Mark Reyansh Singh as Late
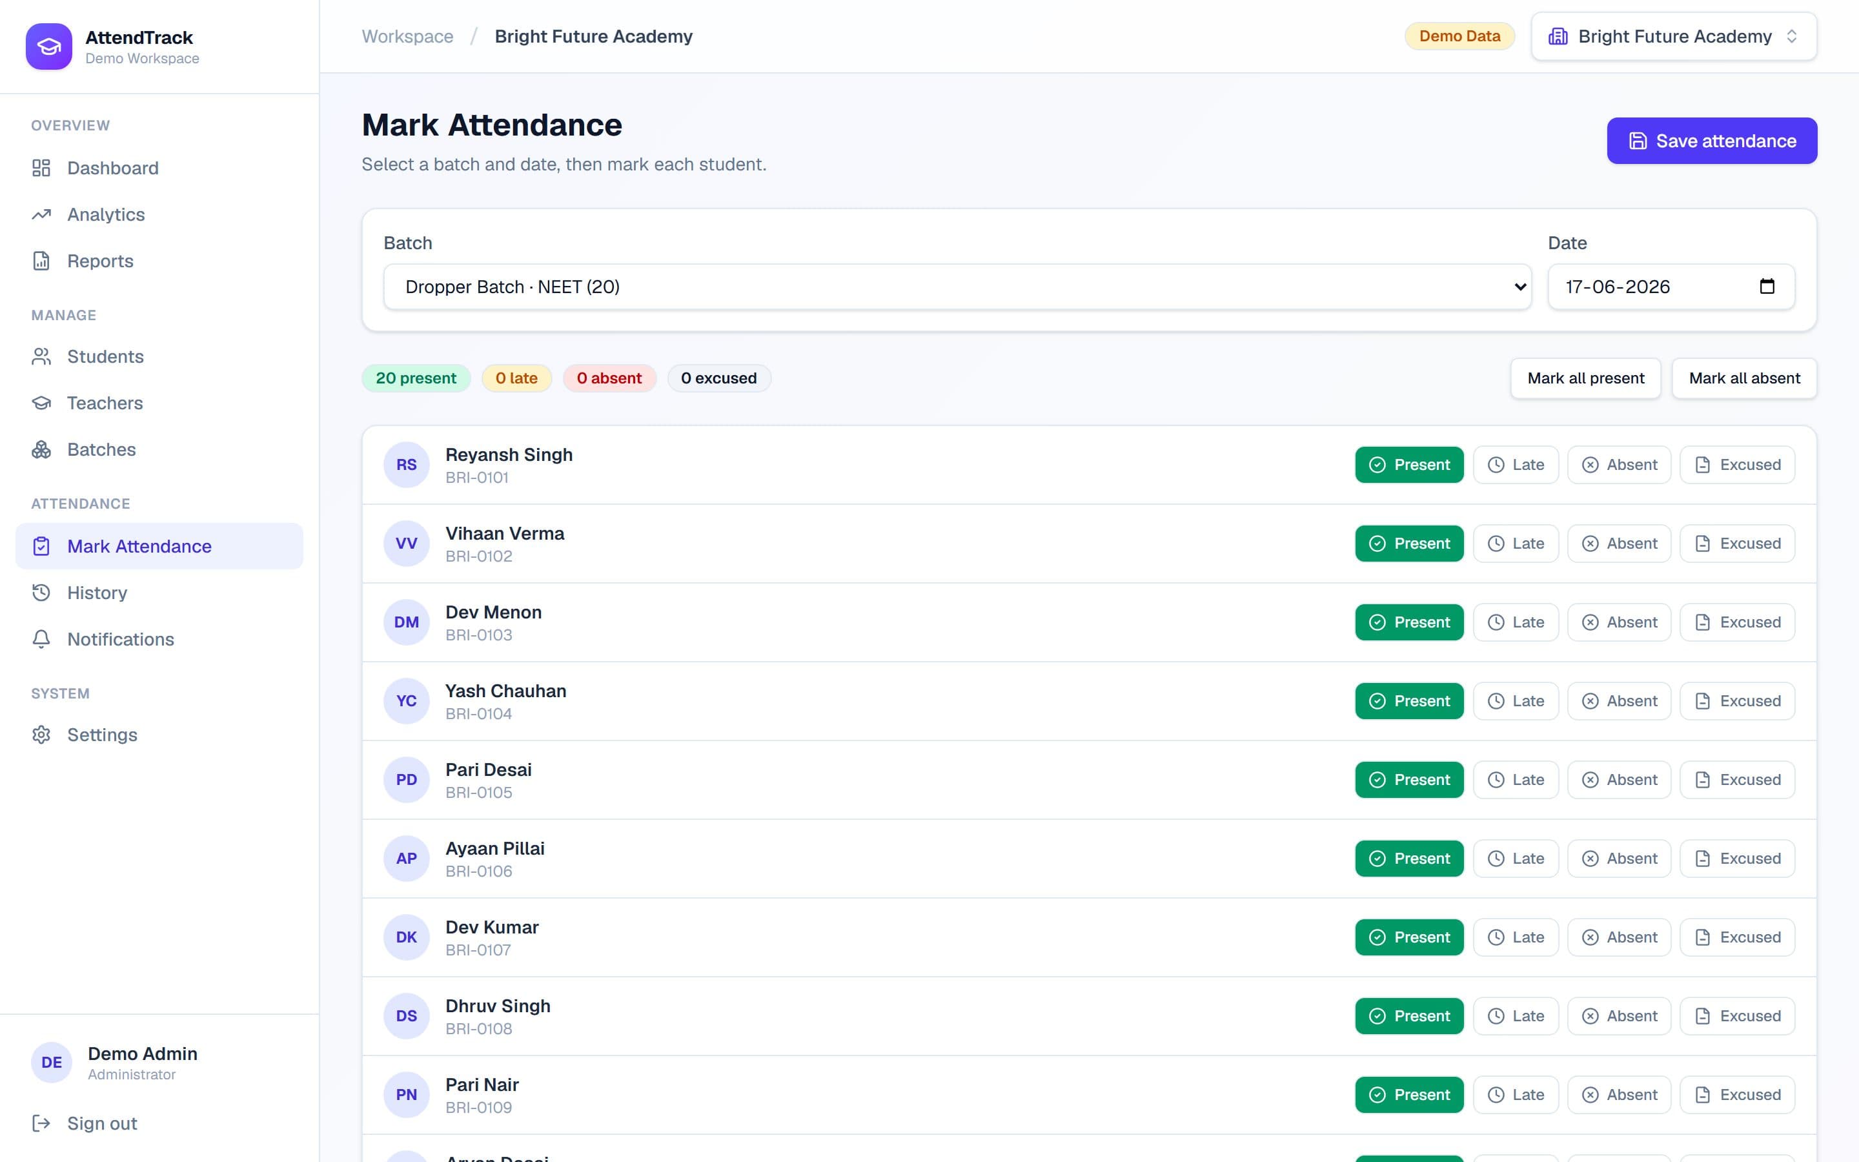Image resolution: width=1859 pixels, height=1162 pixels. (x=1516, y=465)
